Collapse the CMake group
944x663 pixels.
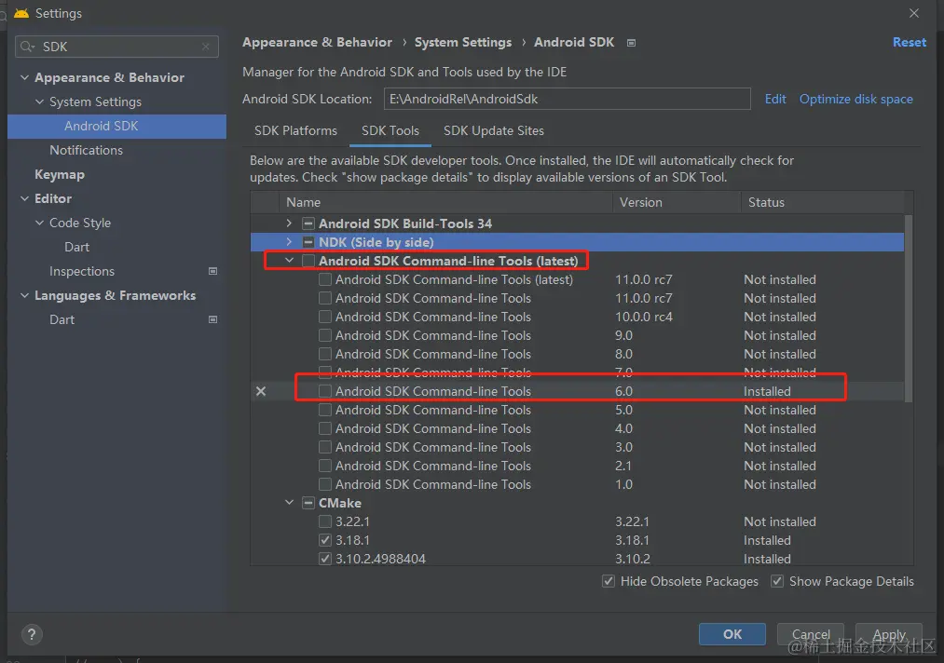click(x=289, y=503)
